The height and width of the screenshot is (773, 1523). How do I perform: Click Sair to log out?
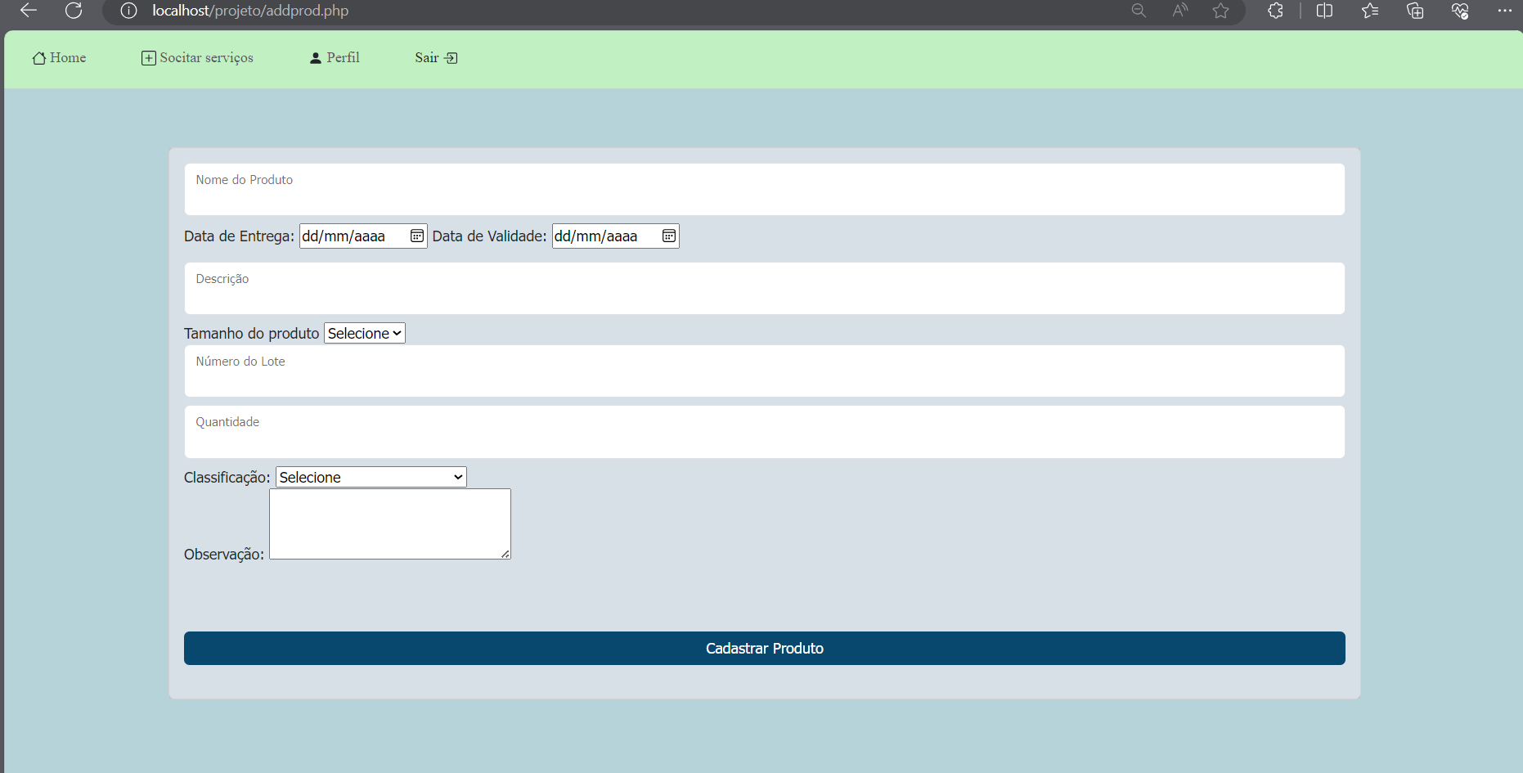[435, 58]
